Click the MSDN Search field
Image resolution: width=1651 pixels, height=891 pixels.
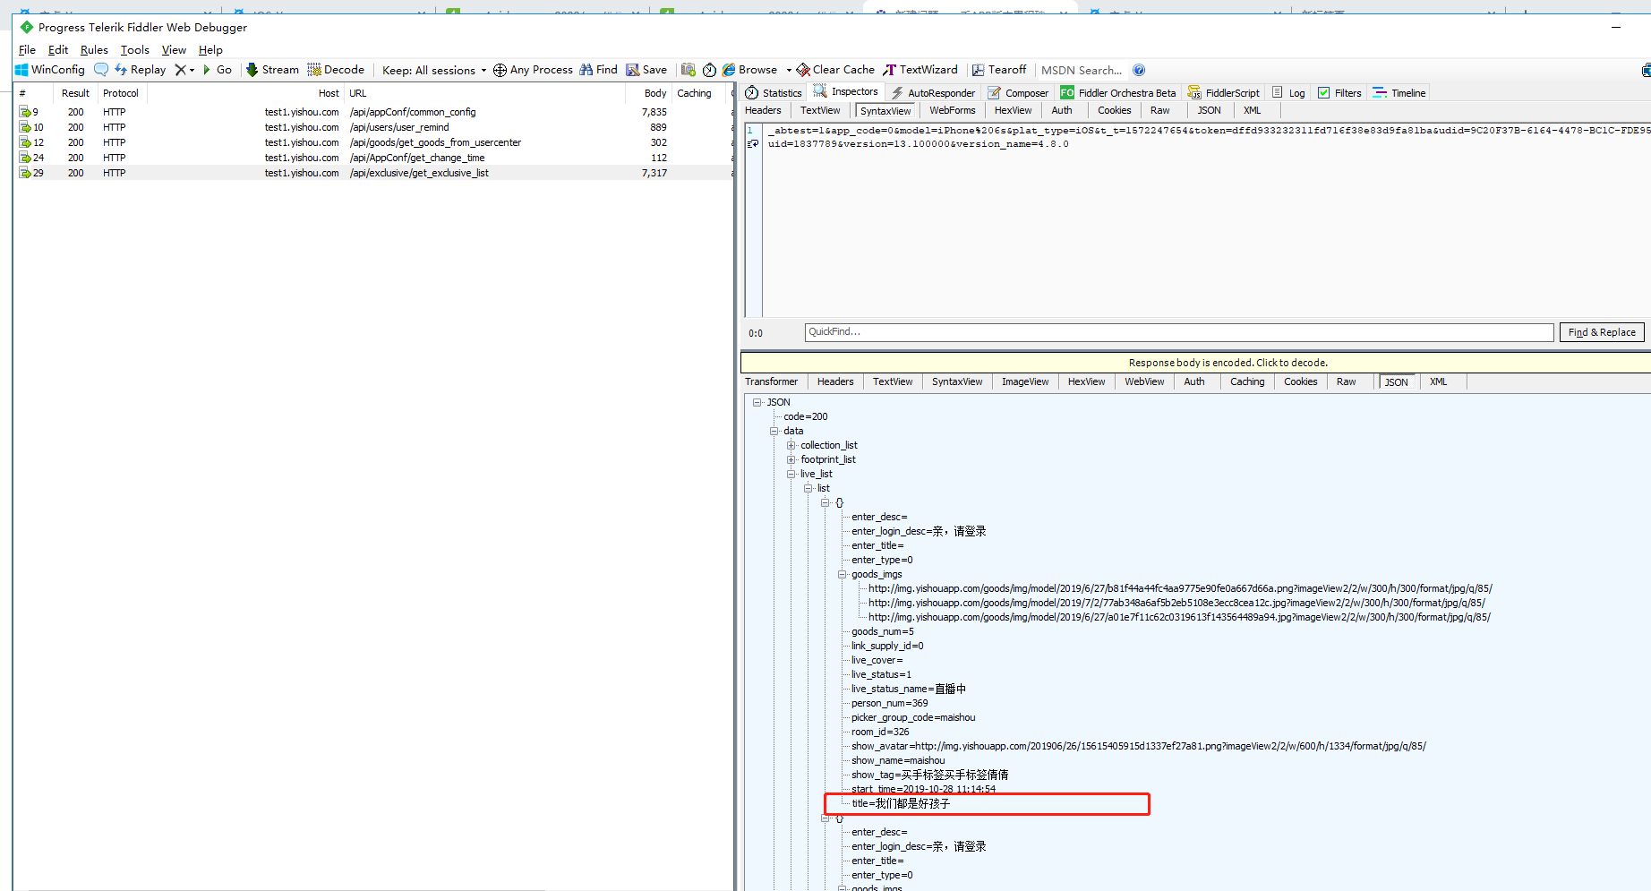pos(1082,70)
